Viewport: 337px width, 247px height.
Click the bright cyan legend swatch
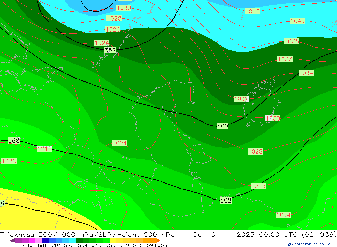pos(72,240)
